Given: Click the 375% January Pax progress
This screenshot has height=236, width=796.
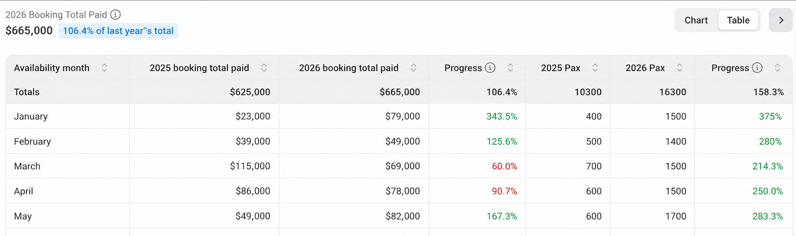Looking at the screenshot, I should pyautogui.click(x=770, y=117).
